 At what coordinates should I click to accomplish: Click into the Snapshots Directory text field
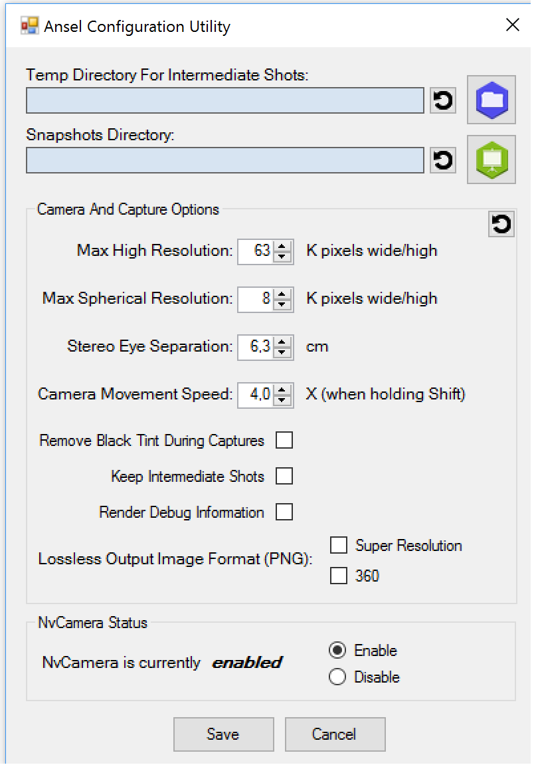pyautogui.click(x=224, y=160)
